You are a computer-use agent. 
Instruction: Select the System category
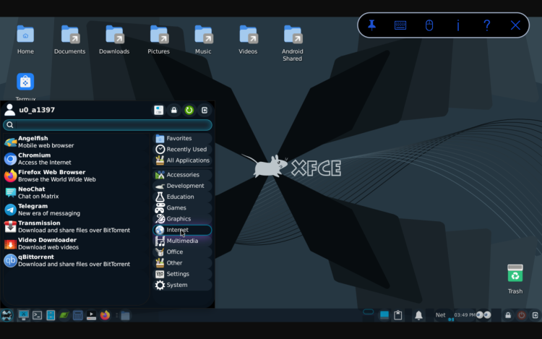point(182,285)
